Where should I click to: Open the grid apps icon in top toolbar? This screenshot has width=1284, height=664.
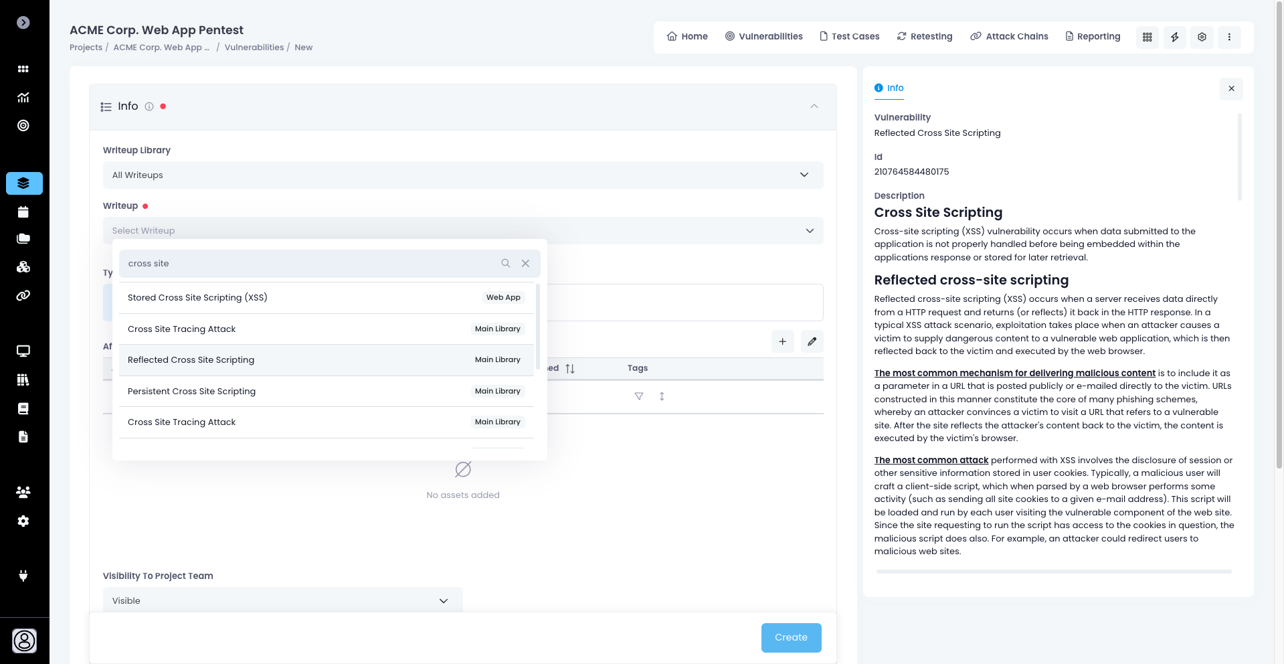pyautogui.click(x=1147, y=37)
